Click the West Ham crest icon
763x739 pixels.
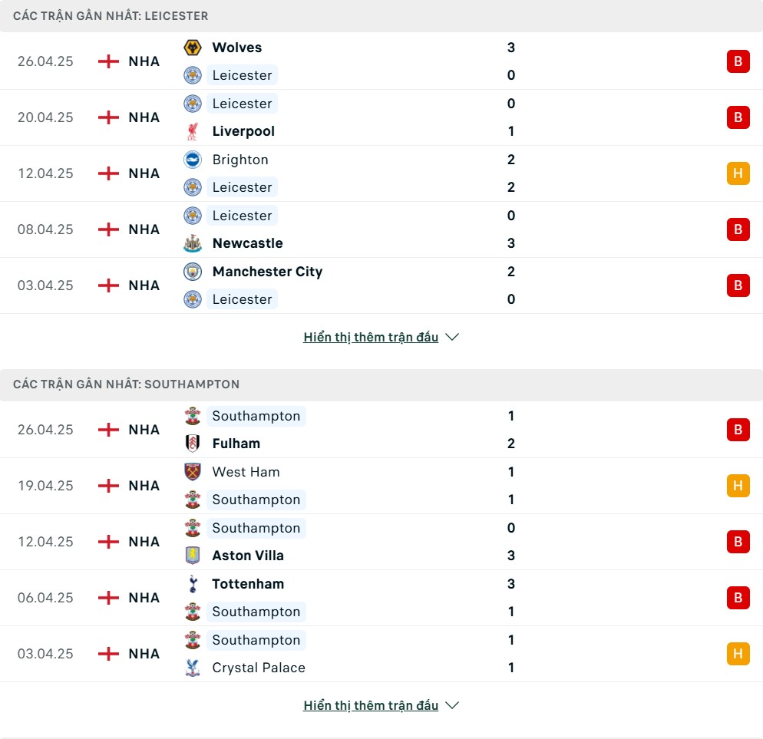click(193, 472)
